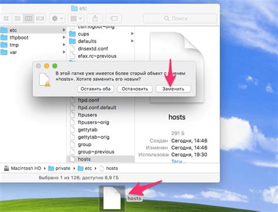Viewport: 278px width, 212px height.
Task: Click the dialog's yellow minimize button
Action: (46, 66)
